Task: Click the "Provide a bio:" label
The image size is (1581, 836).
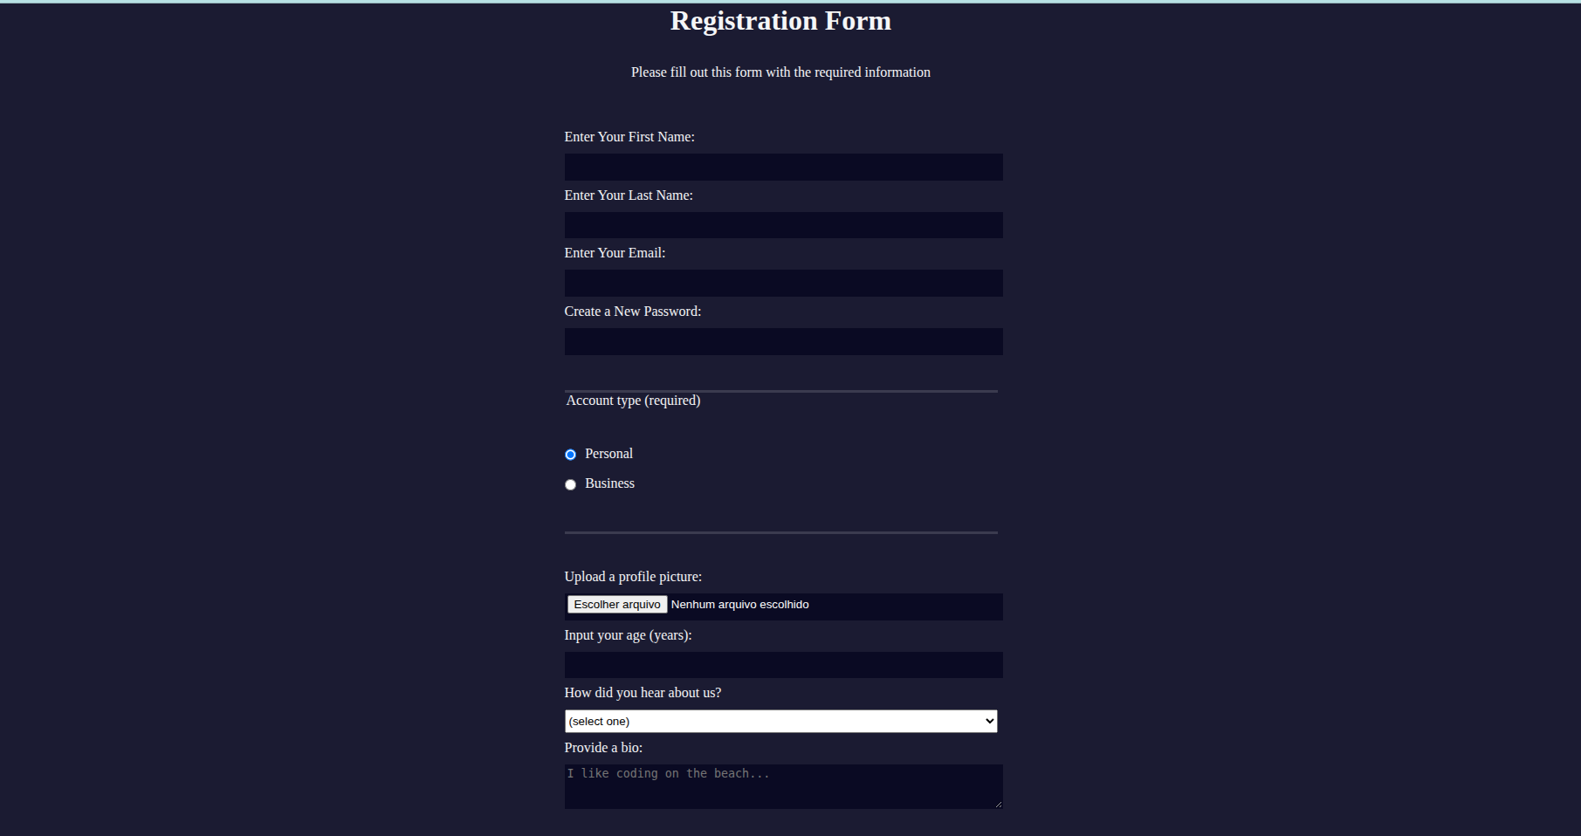Action: tap(603, 748)
